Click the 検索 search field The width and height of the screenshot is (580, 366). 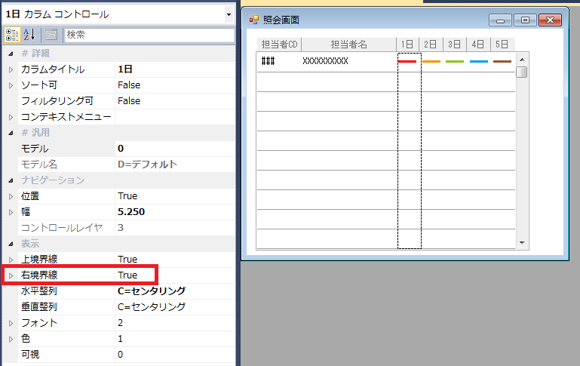pyautogui.click(x=148, y=35)
